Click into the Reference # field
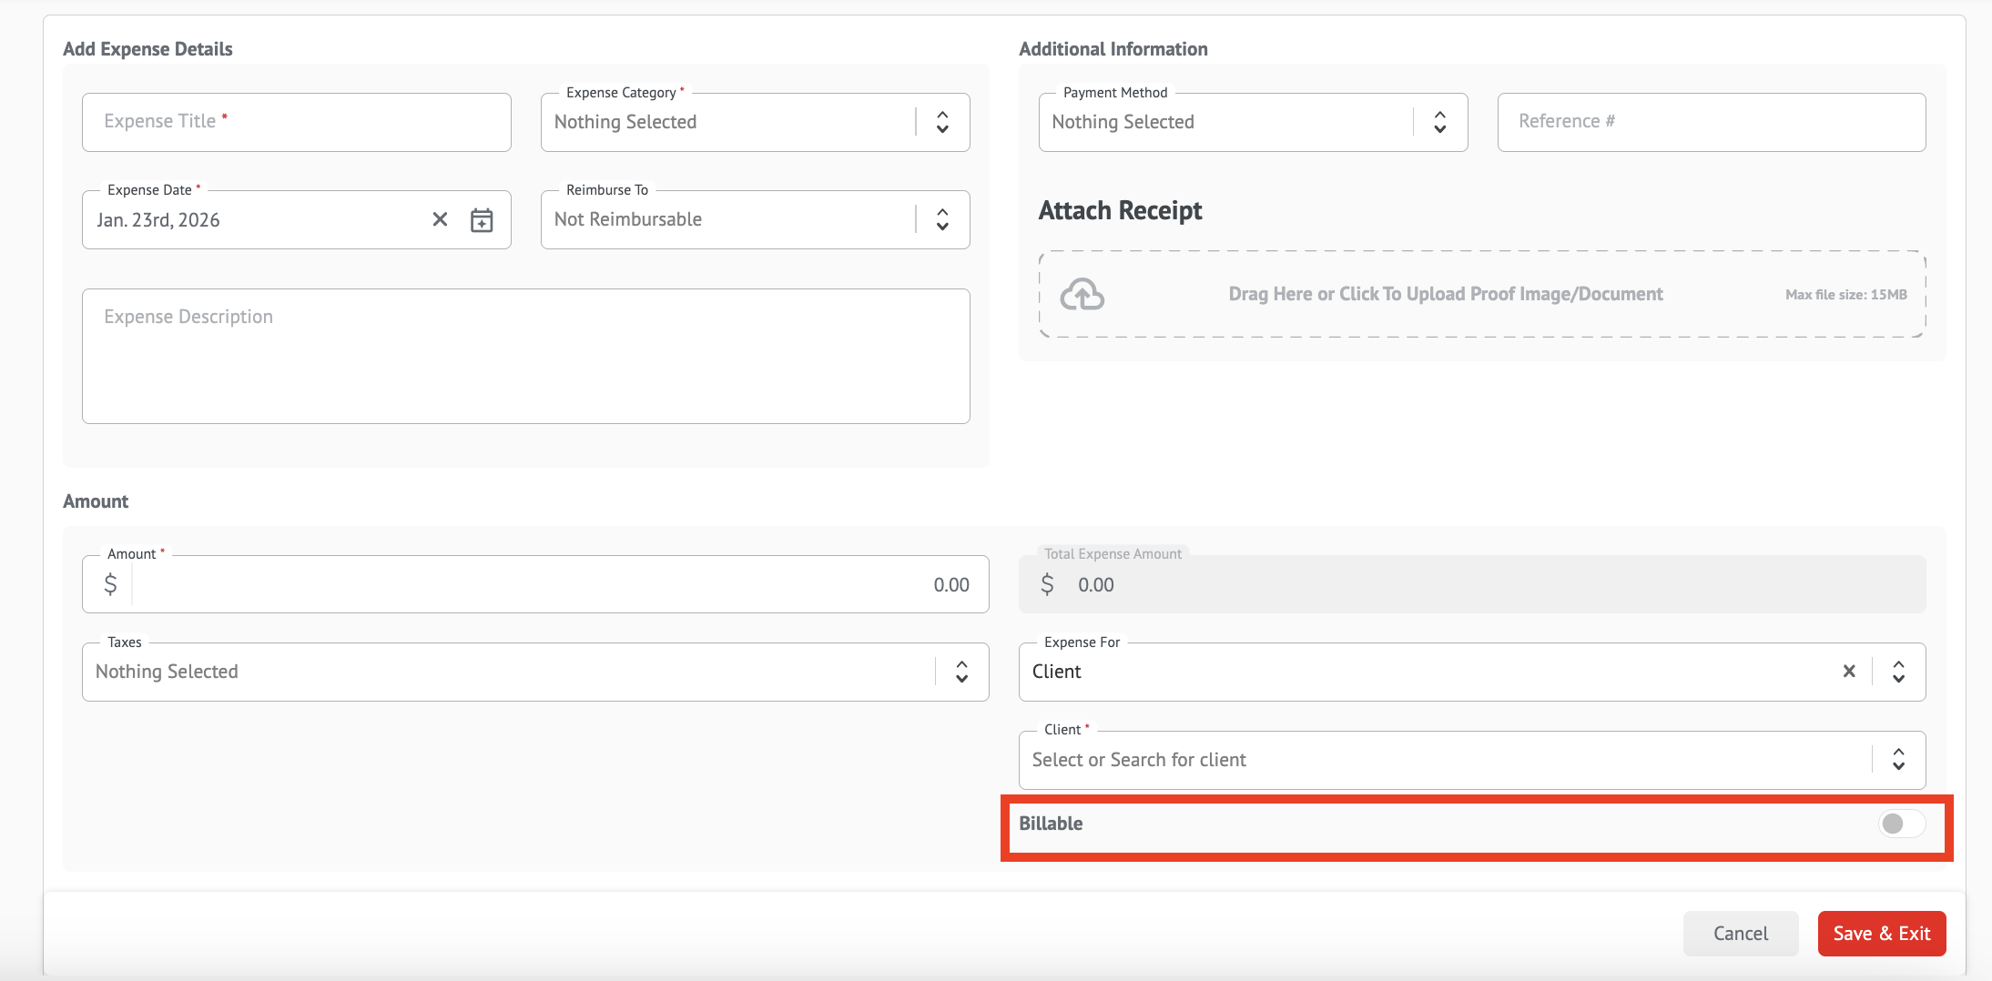The height and width of the screenshot is (981, 1992). (1711, 122)
